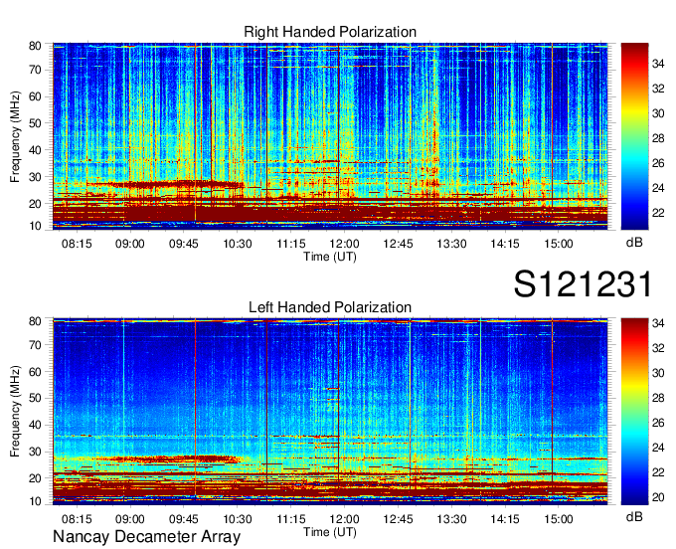The height and width of the screenshot is (549, 676).
Task: Click the 08:15 time label on lower plot
Action: click(77, 519)
